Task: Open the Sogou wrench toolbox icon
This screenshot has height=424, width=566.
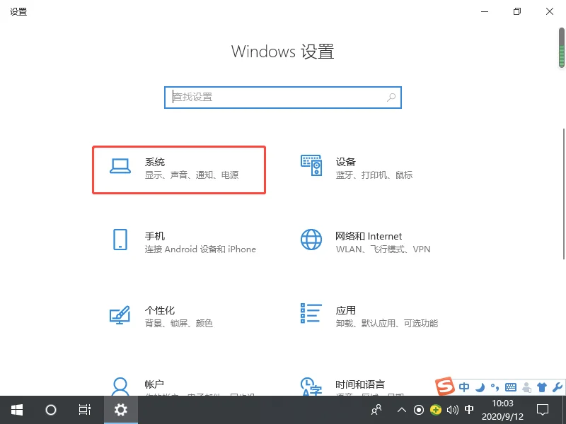Action: tap(557, 387)
